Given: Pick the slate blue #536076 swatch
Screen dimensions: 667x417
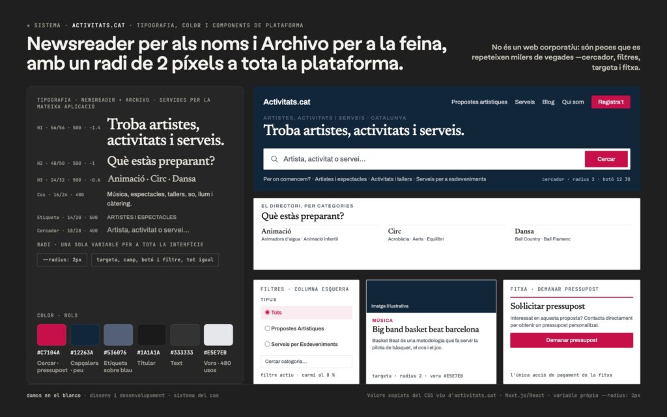Looking at the screenshot, I should [119, 334].
